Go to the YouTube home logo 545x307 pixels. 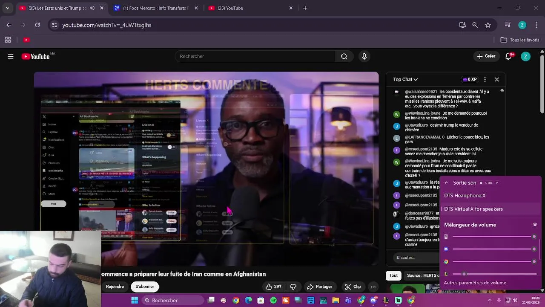click(36, 56)
